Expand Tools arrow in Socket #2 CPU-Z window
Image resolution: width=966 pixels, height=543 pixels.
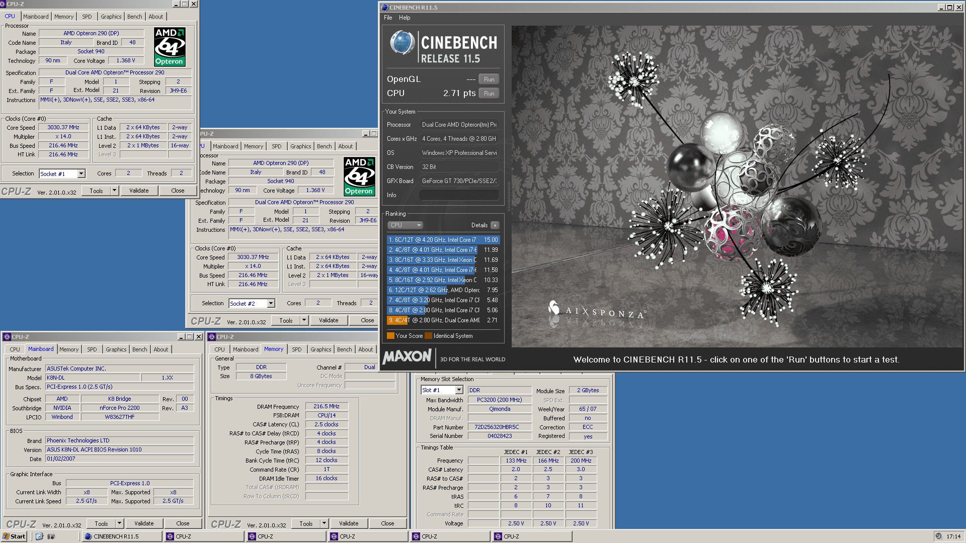(x=304, y=320)
